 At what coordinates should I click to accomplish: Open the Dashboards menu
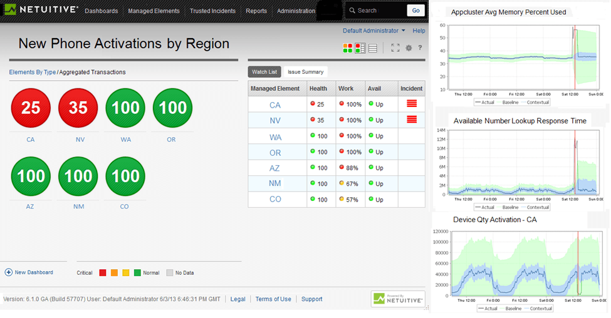coord(101,11)
